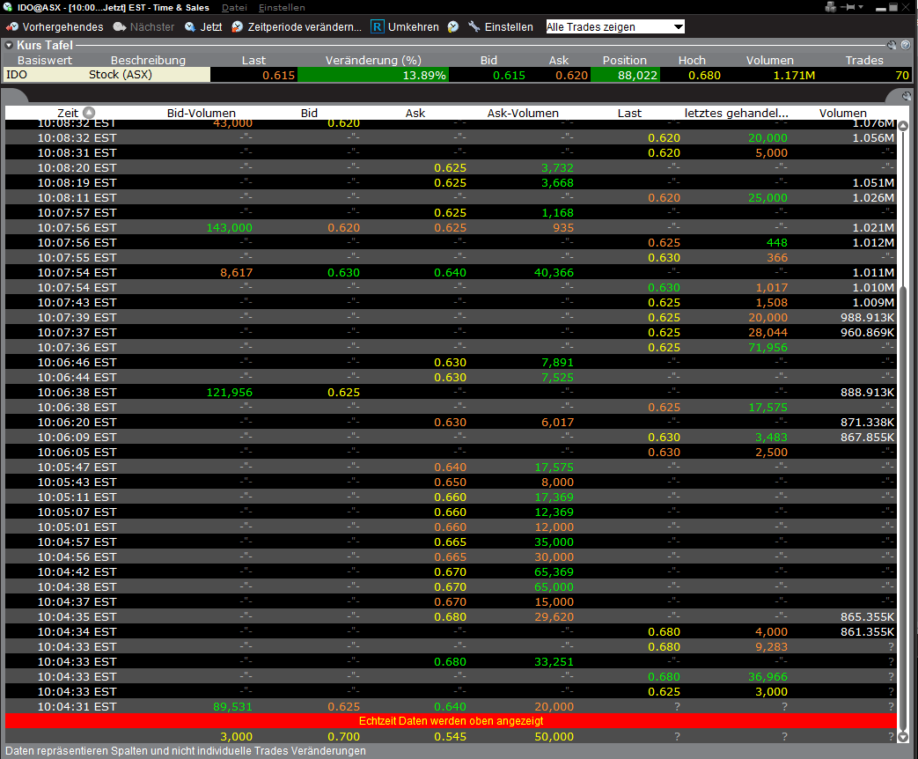Jump to Jetzt in Time & Sales
918x759 pixels.
[x=203, y=27]
